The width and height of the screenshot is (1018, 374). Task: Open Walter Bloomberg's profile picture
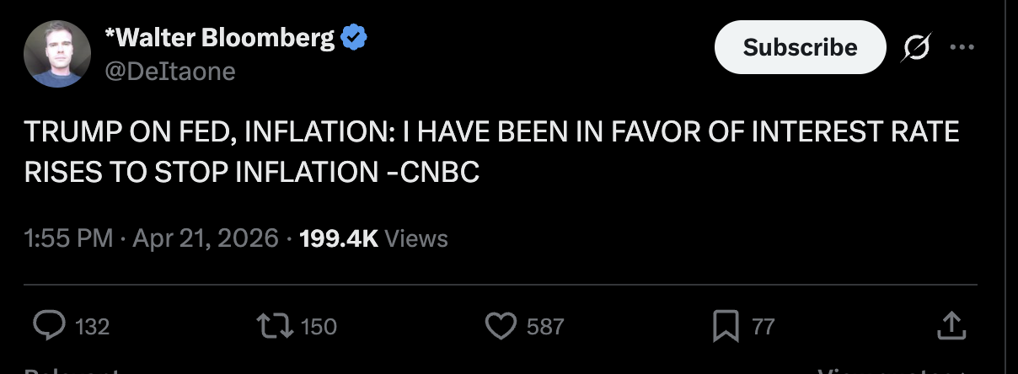click(x=57, y=55)
